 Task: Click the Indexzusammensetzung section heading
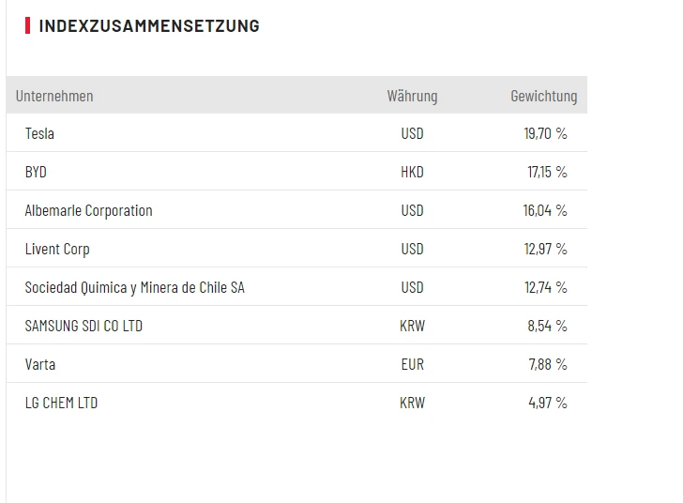pos(149,26)
